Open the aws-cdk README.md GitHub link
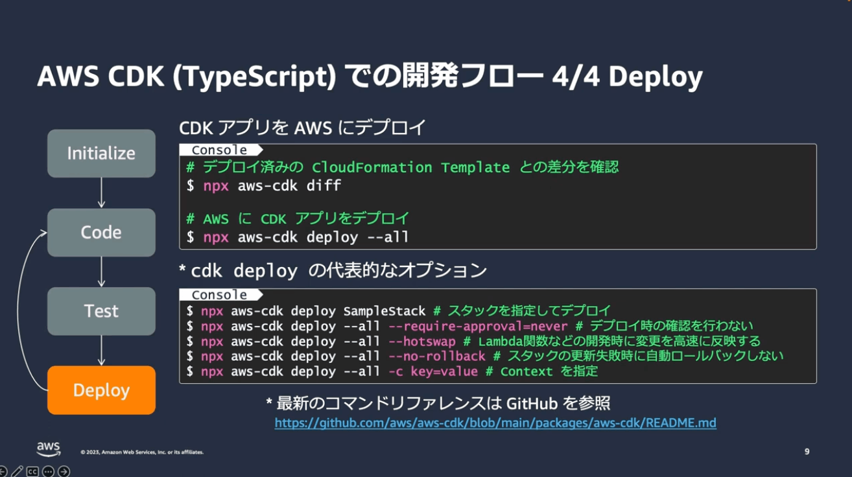 495,423
